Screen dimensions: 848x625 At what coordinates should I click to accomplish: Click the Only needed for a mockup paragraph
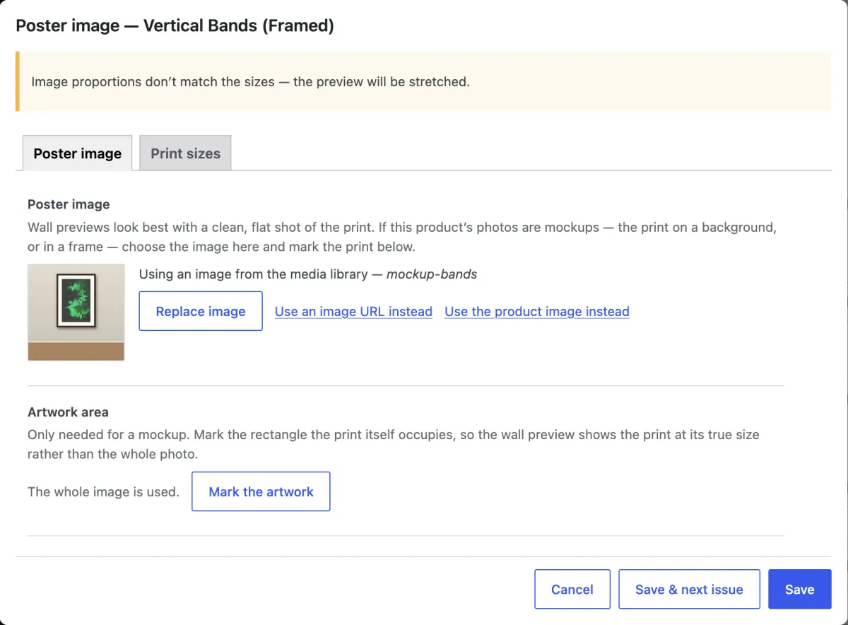click(x=394, y=444)
